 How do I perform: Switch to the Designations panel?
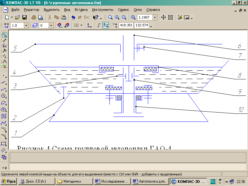coord(4,46)
